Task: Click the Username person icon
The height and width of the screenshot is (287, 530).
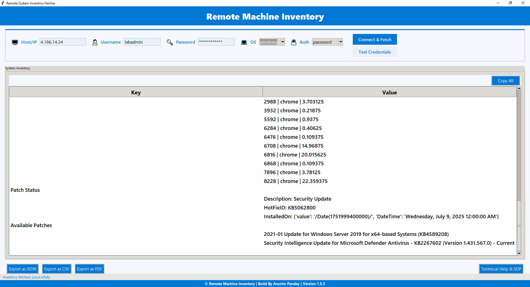Action: coord(95,42)
